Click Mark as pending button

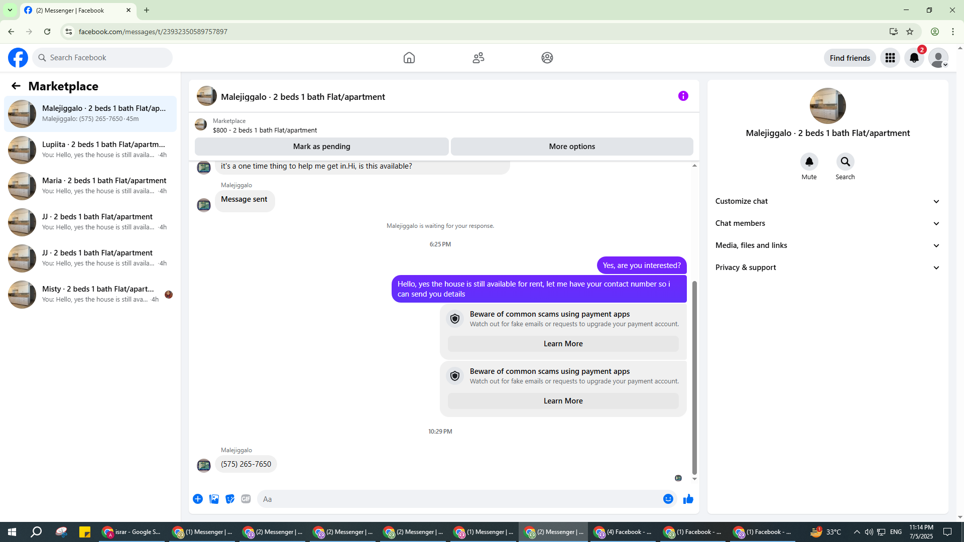click(321, 147)
